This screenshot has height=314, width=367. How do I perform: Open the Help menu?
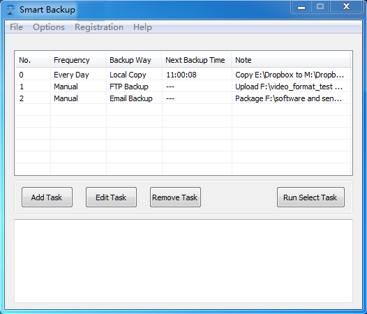[x=142, y=27]
